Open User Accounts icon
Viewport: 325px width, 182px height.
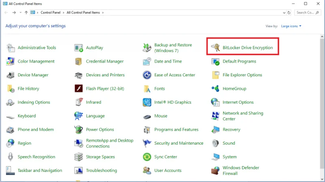[x=147, y=171]
